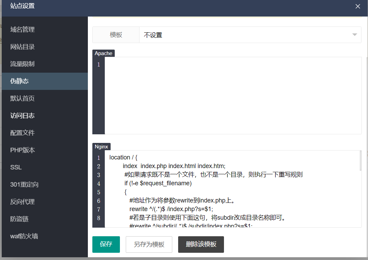Image resolution: width=368 pixels, height=260 pixels.
Task: Expand the 不设置 template selector arrow
Action: [x=354, y=34]
